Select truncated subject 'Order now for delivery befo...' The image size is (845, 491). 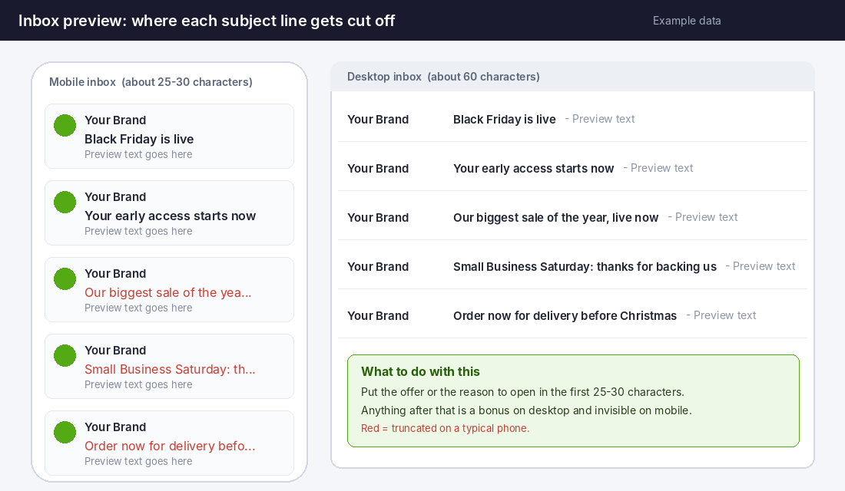point(170,447)
